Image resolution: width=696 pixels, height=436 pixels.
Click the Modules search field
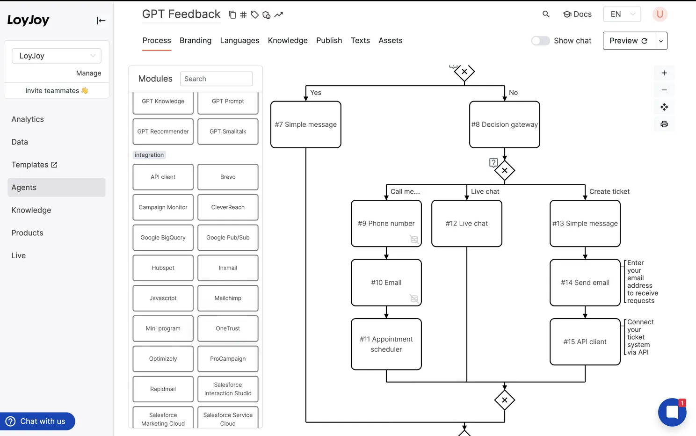click(216, 79)
